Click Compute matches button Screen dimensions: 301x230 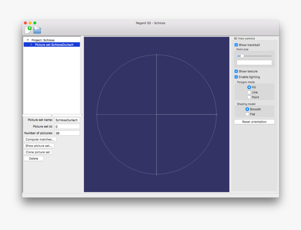(x=40, y=139)
